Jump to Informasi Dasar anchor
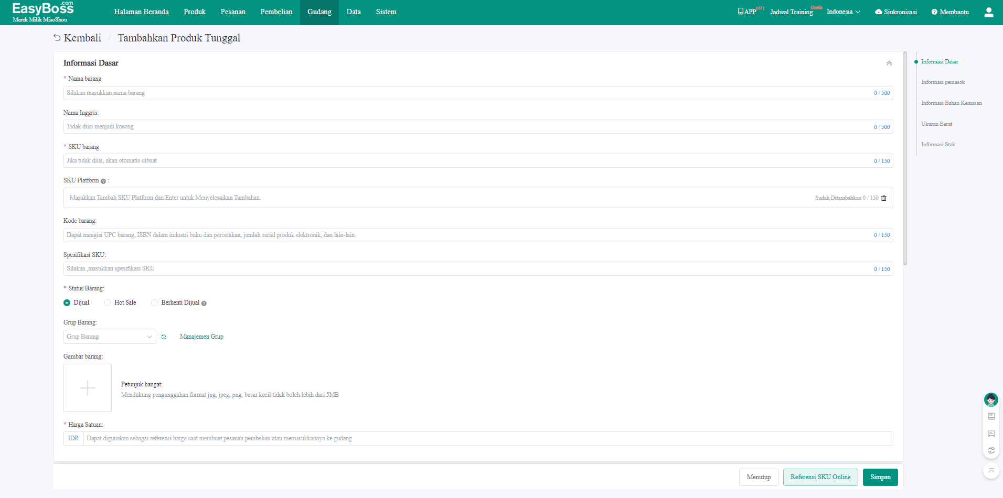The width and height of the screenshot is (1003, 498). (940, 62)
